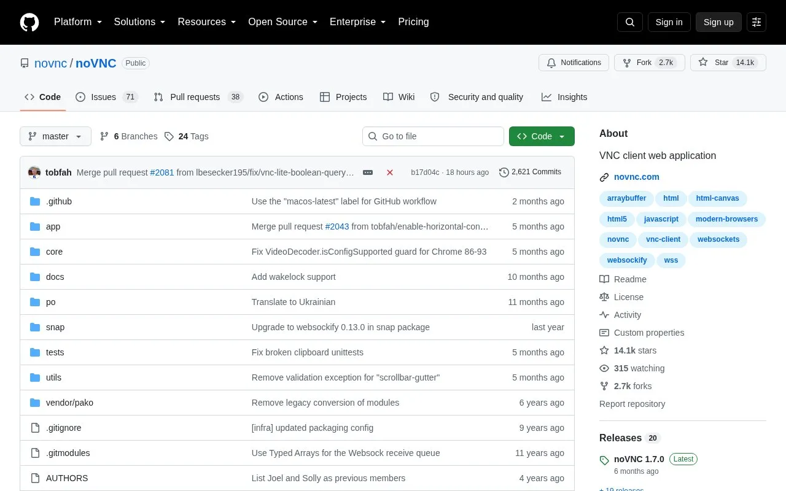Expand the Open Source dropdown
The image size is (786, 491).
click(x=283, y=22)
